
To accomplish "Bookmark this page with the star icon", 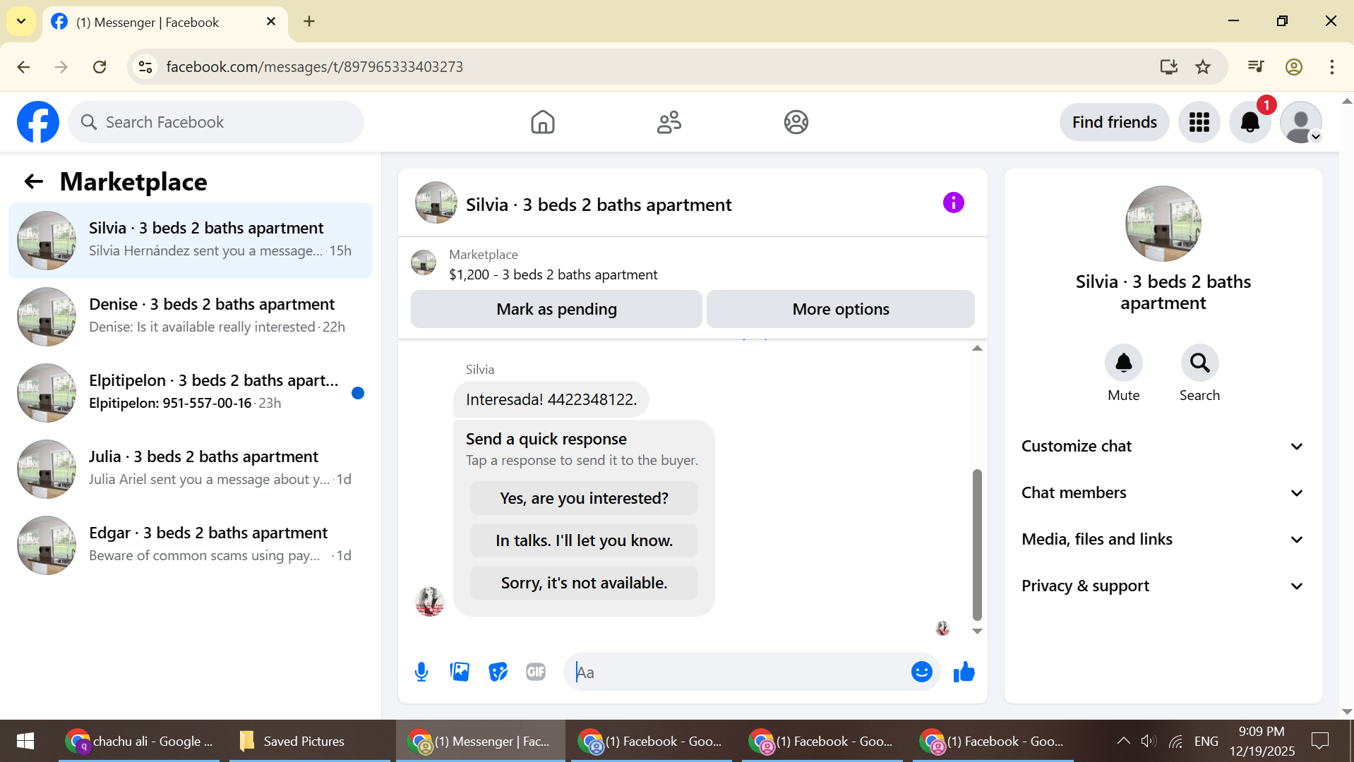I will click(x=1202, y=67).
